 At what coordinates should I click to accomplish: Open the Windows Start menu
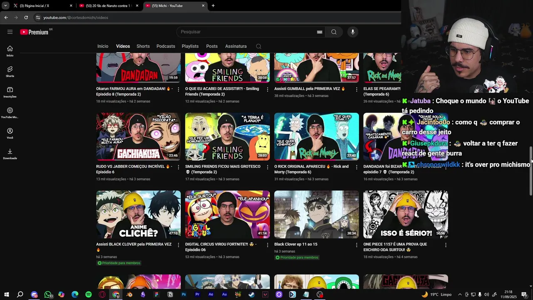point(6,295)
